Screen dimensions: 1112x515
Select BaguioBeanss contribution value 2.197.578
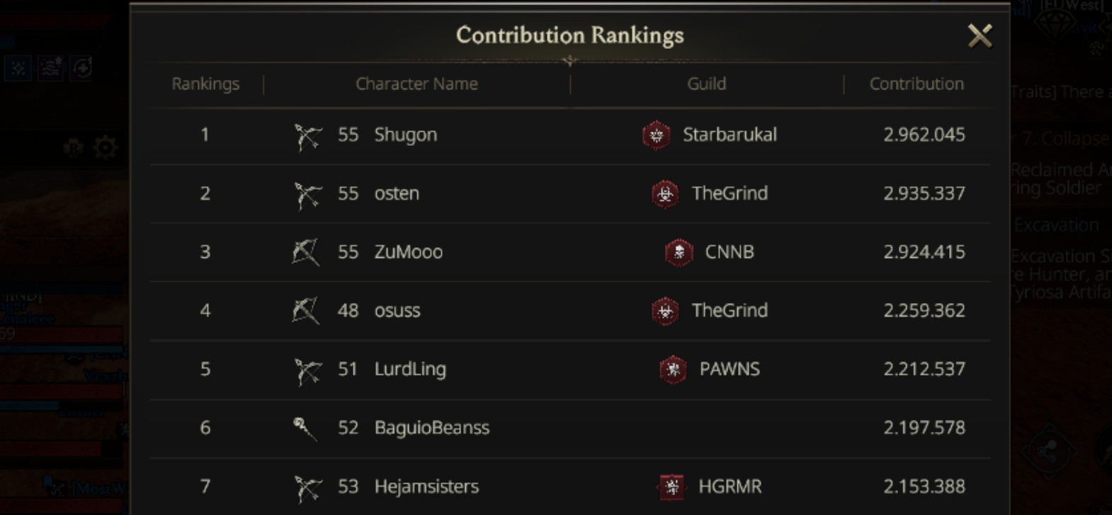tap(924, 428)
